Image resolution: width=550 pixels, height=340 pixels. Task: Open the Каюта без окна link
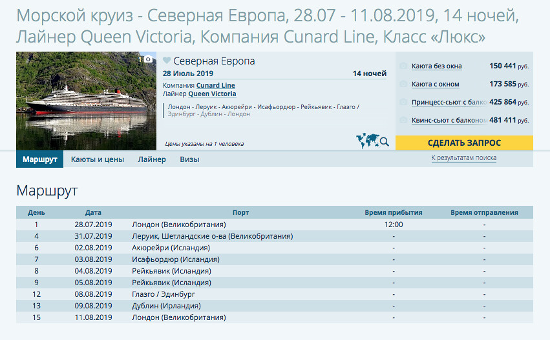coord(437,66)
